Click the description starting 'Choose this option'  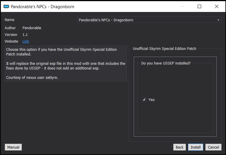tap(61, 52)
